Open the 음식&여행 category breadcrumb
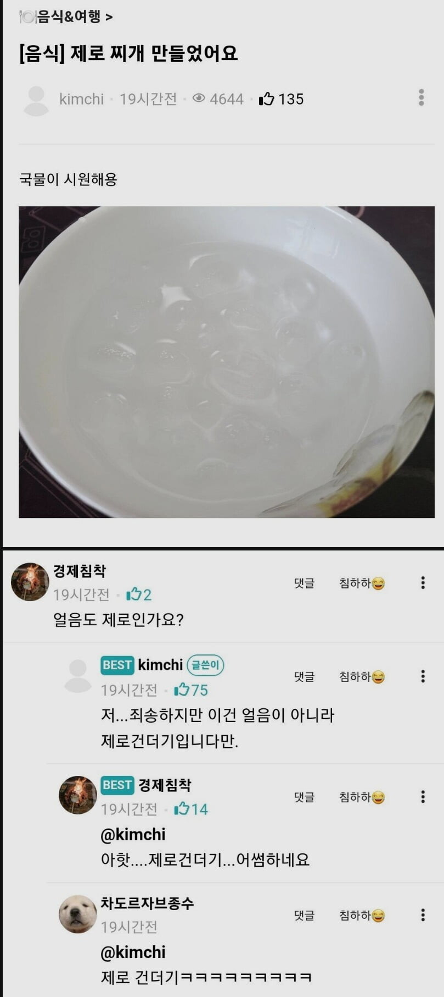 66,17
